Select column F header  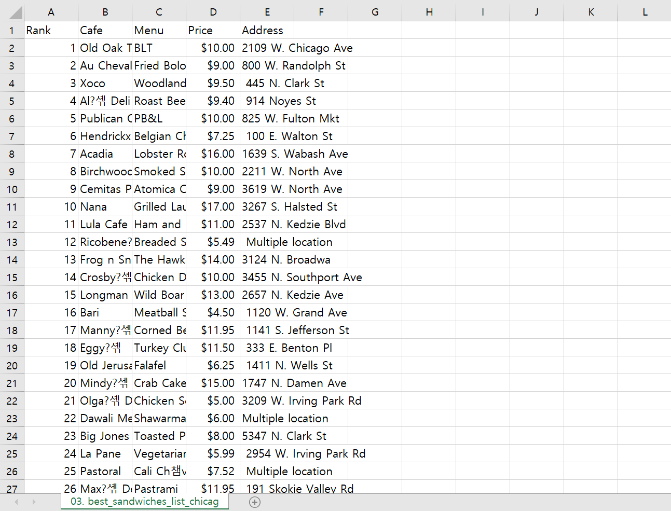(x=321, y=12)
